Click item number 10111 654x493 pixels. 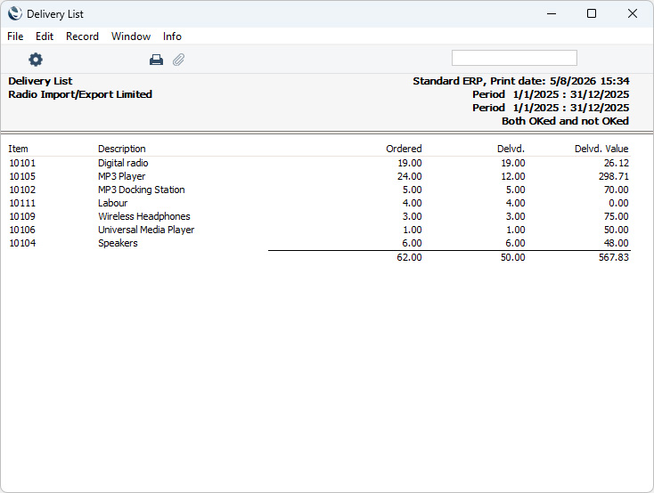[22, 203]
